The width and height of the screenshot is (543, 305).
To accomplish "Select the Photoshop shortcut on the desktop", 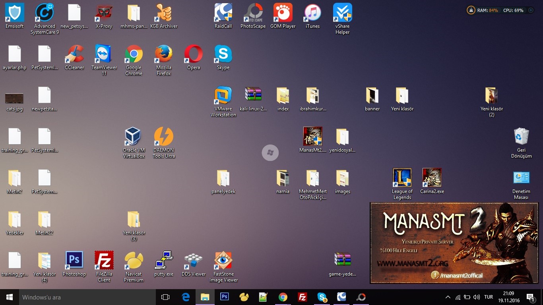I will click(74, 264).
